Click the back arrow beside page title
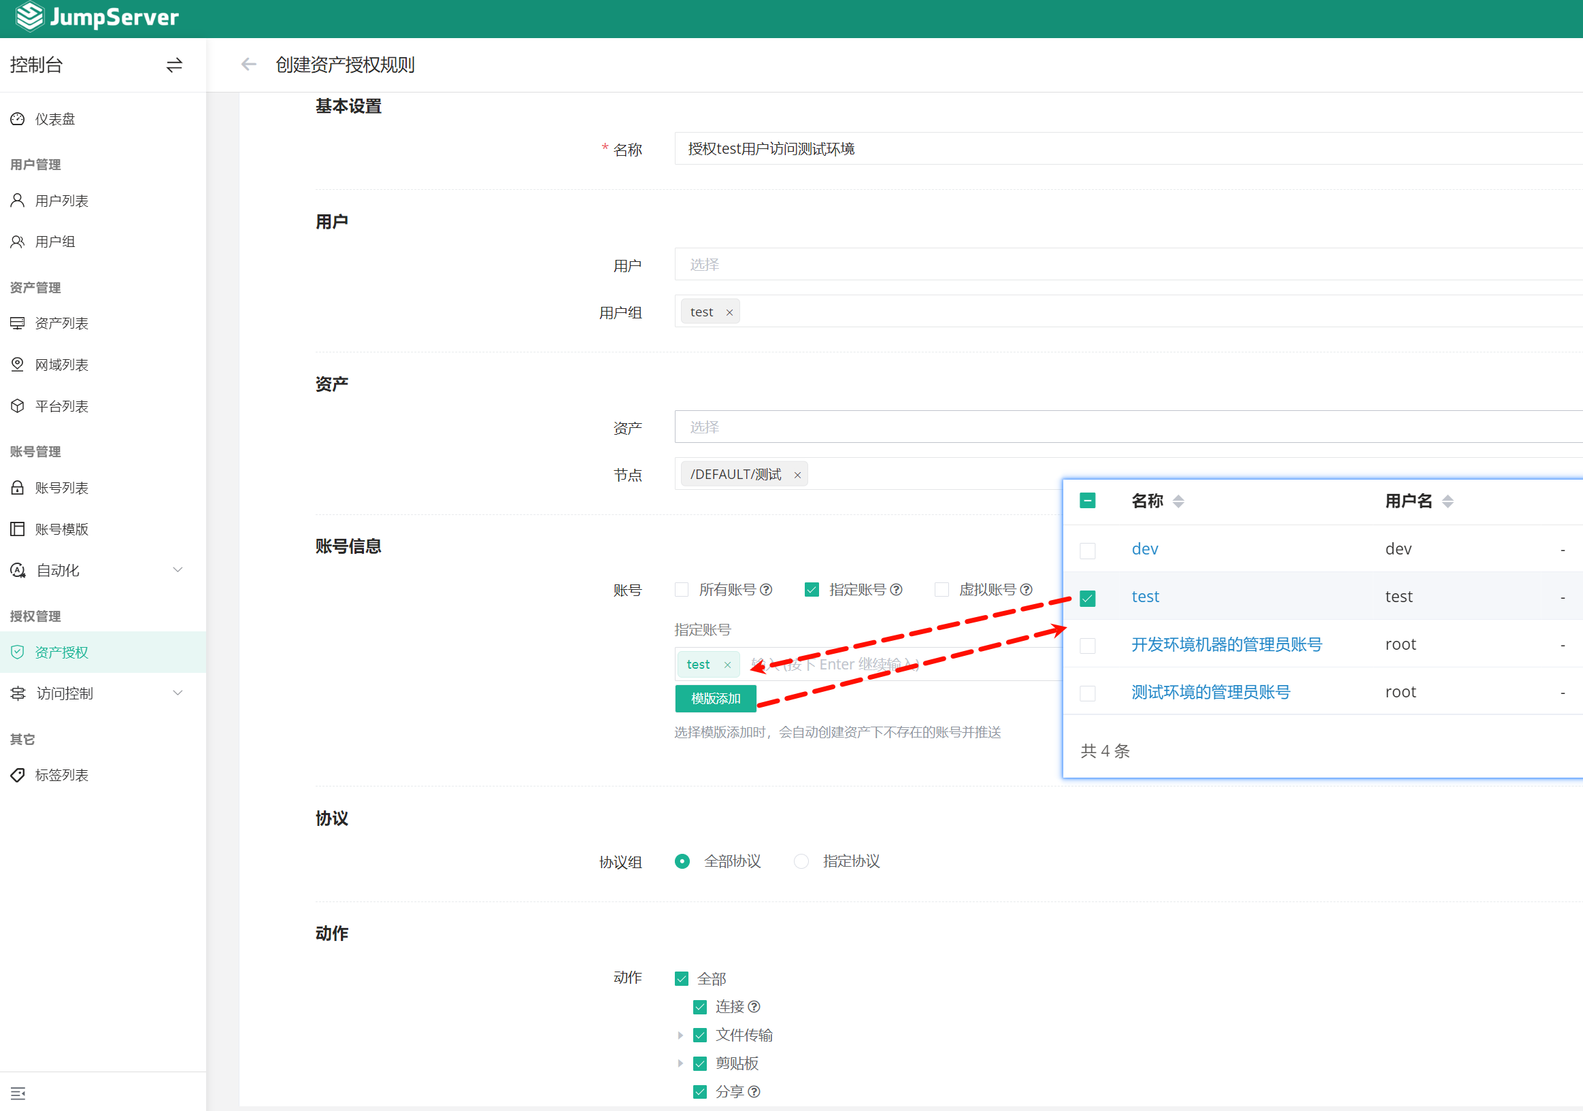Image resolution: width=1583 pixels, height=1111 pixels. (248, 64)
